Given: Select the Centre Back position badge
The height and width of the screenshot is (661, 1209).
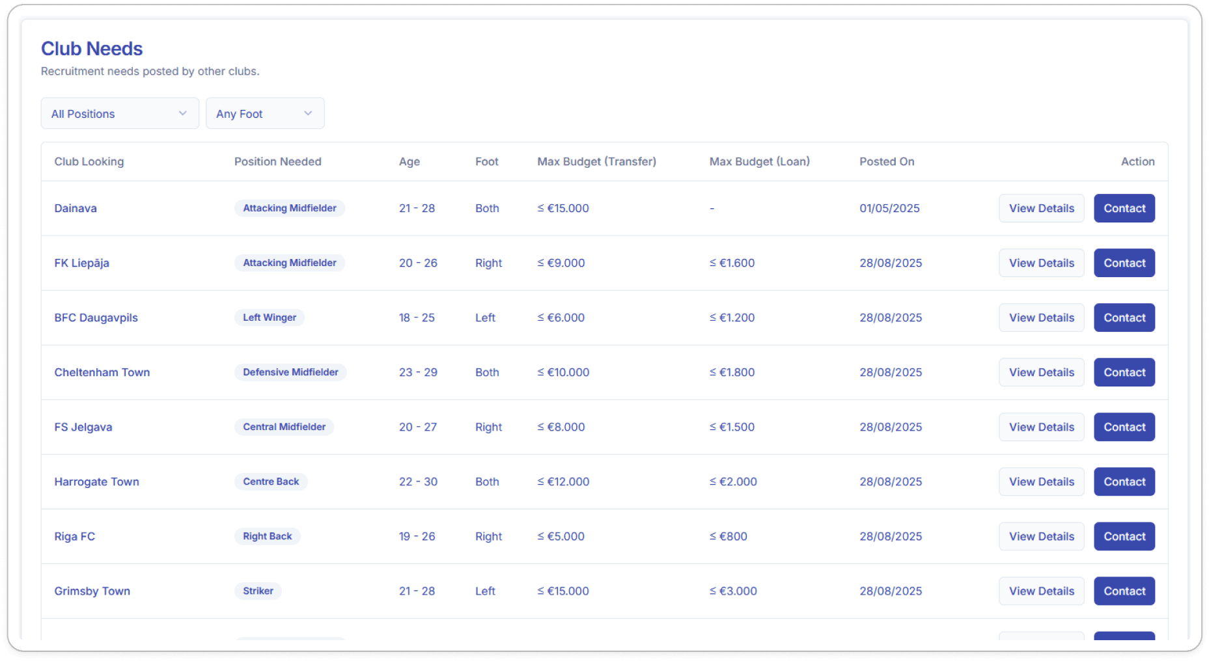Looking at the screenshot, I should (271, 481).
